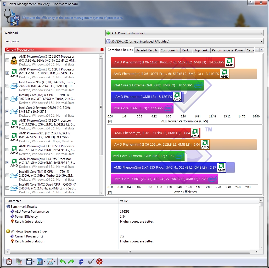Check the Core 2 Quad Q6600 checkbox
This screenshot has width=269, height=268.
(x=7, y=188)
